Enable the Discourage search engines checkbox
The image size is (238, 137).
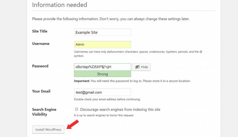77,109
